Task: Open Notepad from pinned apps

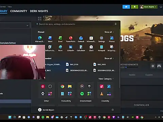Action: pyautogui.click(x=102, y=48)
